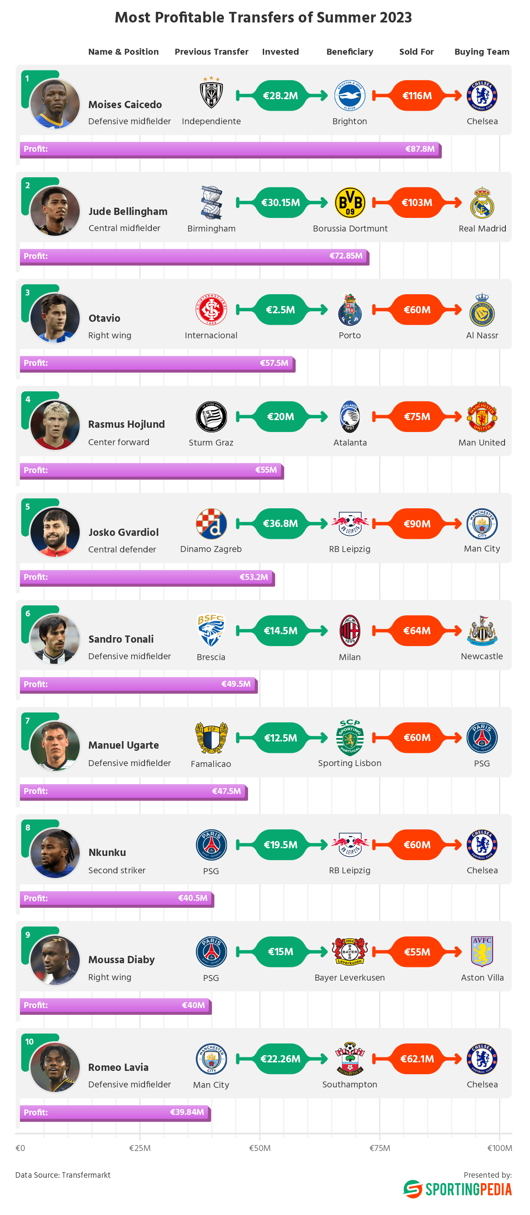Select Gvardiol's €53.2M profit bar
Screen dimensions: 530x1215
tap(147, 578)
